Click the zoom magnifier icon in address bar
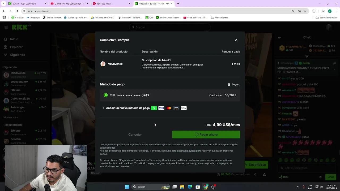 (294, 11)
